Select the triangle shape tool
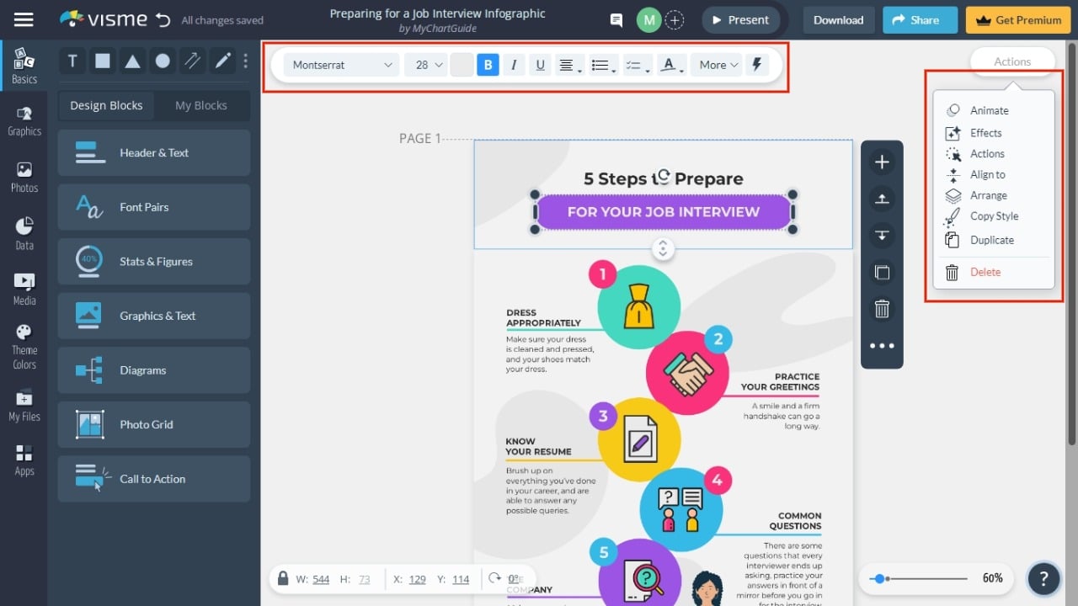1078x606 pixels. [x=132, y=61]
